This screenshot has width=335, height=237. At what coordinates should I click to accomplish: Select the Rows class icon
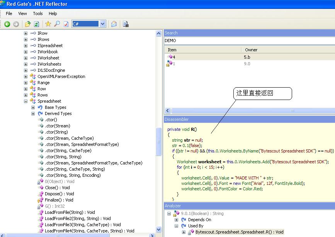click(33, 95)
